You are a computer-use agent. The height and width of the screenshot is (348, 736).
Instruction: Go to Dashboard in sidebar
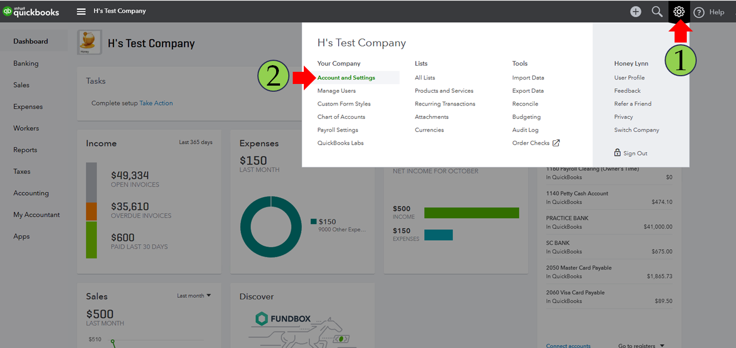tap(30, 41)
